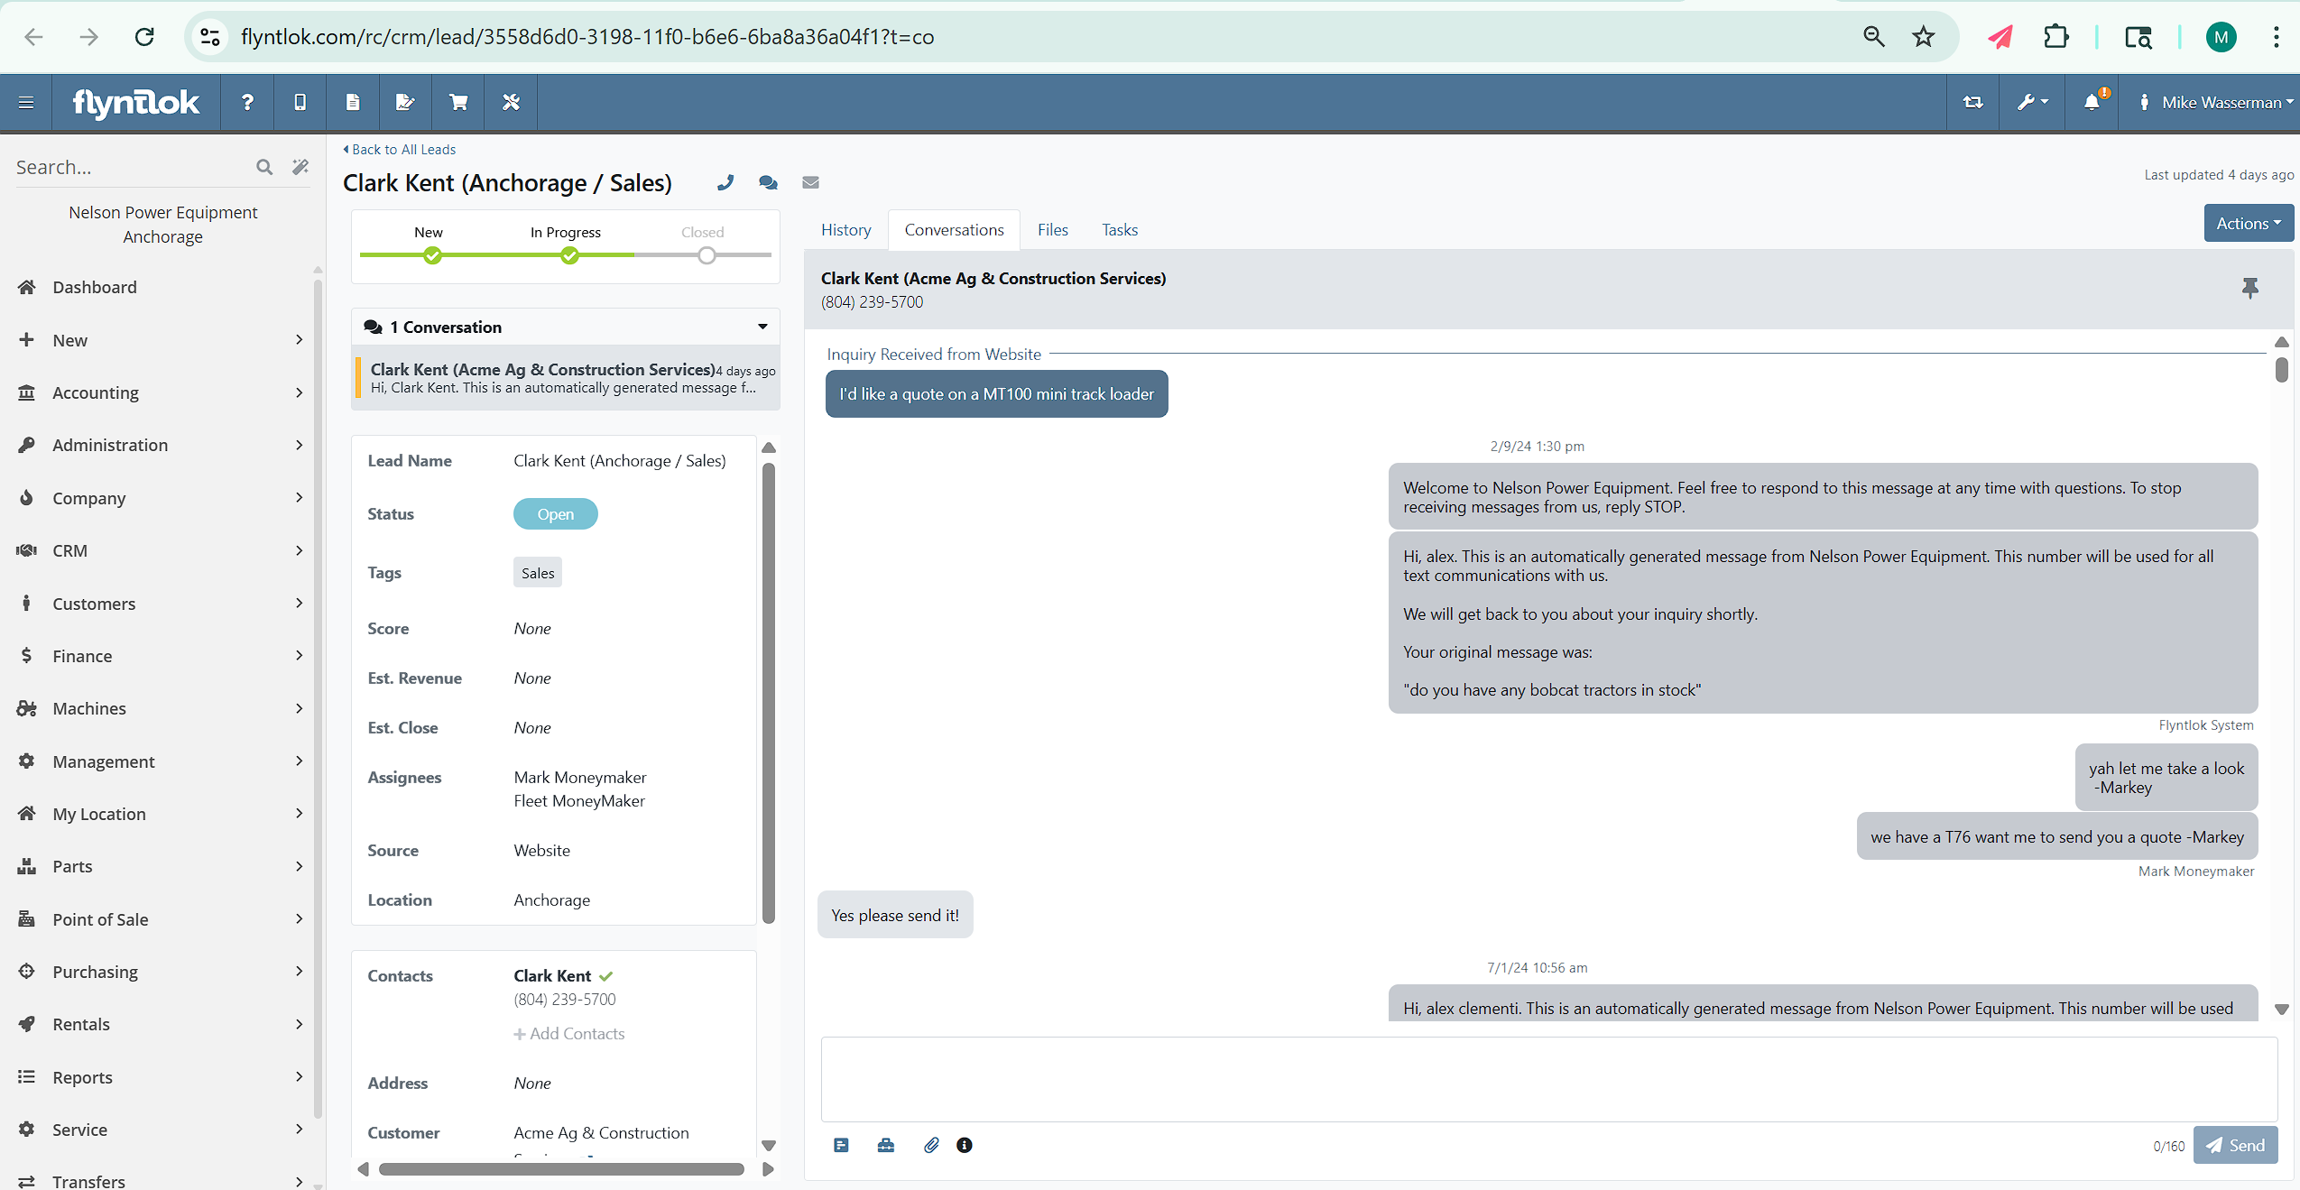This screenshot has height=1190, width=2300.
Task: Open Dashboard in sidebar
Action: (x=94, y=287)
